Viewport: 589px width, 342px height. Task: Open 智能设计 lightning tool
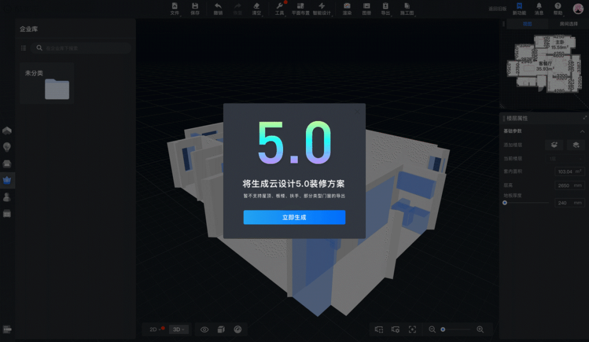coord(322,9)
